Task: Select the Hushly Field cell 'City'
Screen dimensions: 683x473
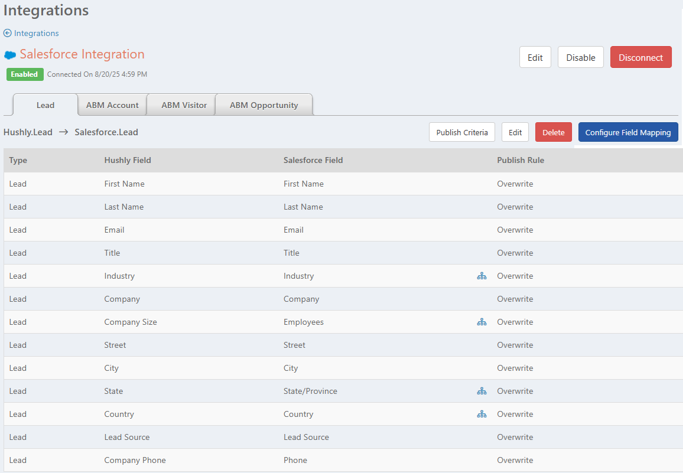Action: point(111,368)
